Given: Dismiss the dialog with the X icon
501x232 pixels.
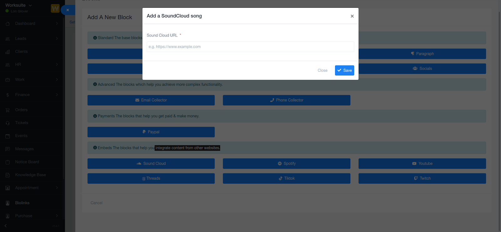Looking at the screenshot, I should click(352, 16).
